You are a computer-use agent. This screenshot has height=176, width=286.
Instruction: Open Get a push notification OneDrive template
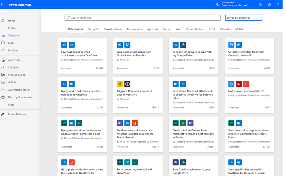(x=82, y=166)
